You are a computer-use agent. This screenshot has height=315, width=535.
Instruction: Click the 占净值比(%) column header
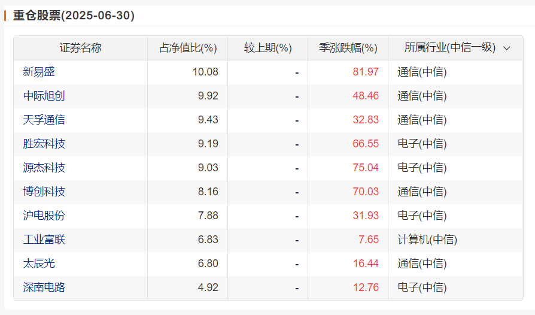(x=188, y=48)
